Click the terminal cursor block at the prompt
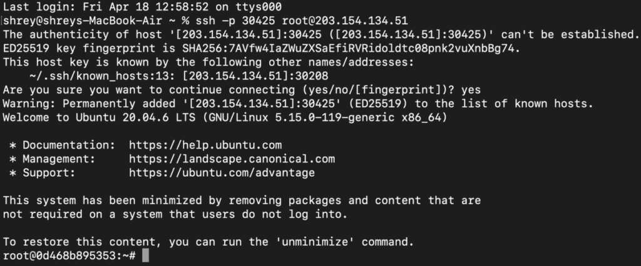The width and height of the screenshot is (641, 266). [x=145, y=256]
